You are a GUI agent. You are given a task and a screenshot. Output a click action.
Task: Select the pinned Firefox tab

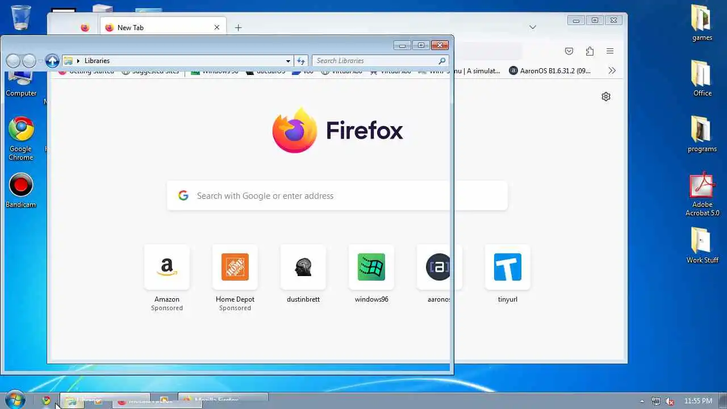click(85, 27)
